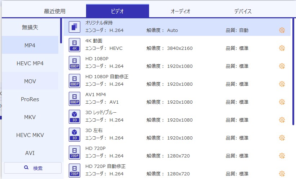This screenshot has width=296, height=179.
Task: Click the HD 1080P 自動修正 film icon
Action: [75, 81]
